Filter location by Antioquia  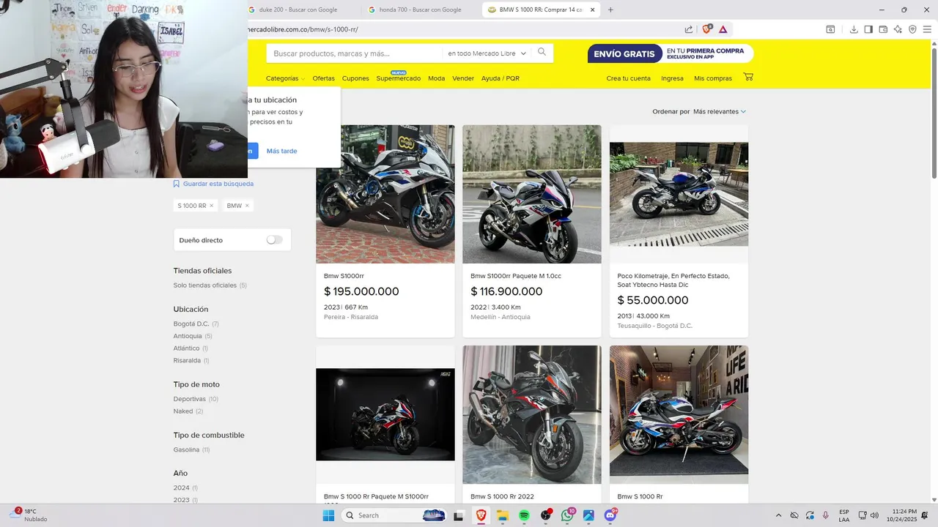tap(188, 336)
